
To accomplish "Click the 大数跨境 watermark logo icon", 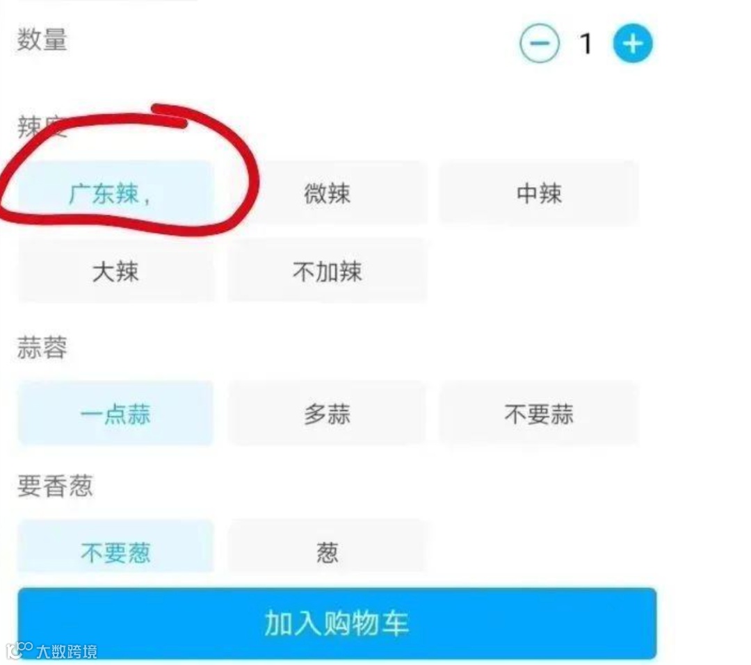I will point(19,650).
